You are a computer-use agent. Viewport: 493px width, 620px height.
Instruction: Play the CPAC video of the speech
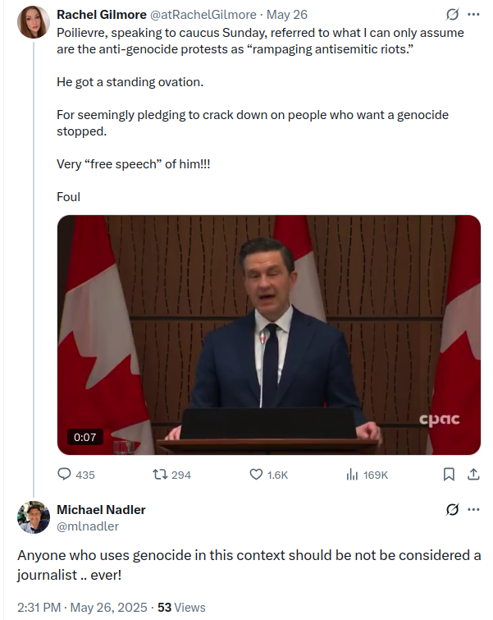[x=269, y=335]
